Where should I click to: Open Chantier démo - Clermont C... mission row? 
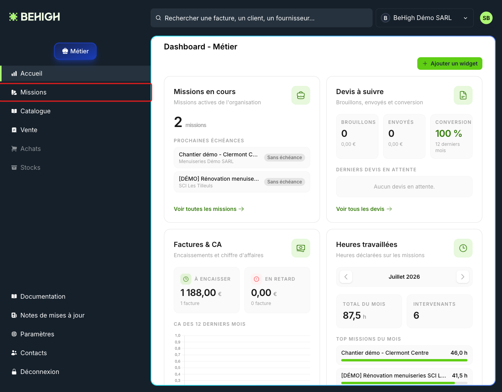(x=242, y=158)
